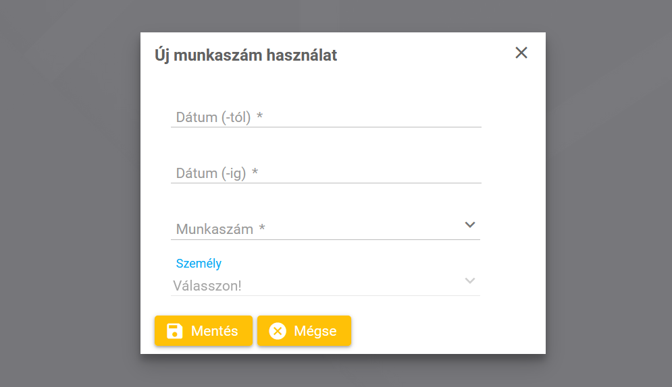This screenshot has height=387, width=672.
Task: Click the floppy disk icon on Mentés
Action: tap(175, 331)
